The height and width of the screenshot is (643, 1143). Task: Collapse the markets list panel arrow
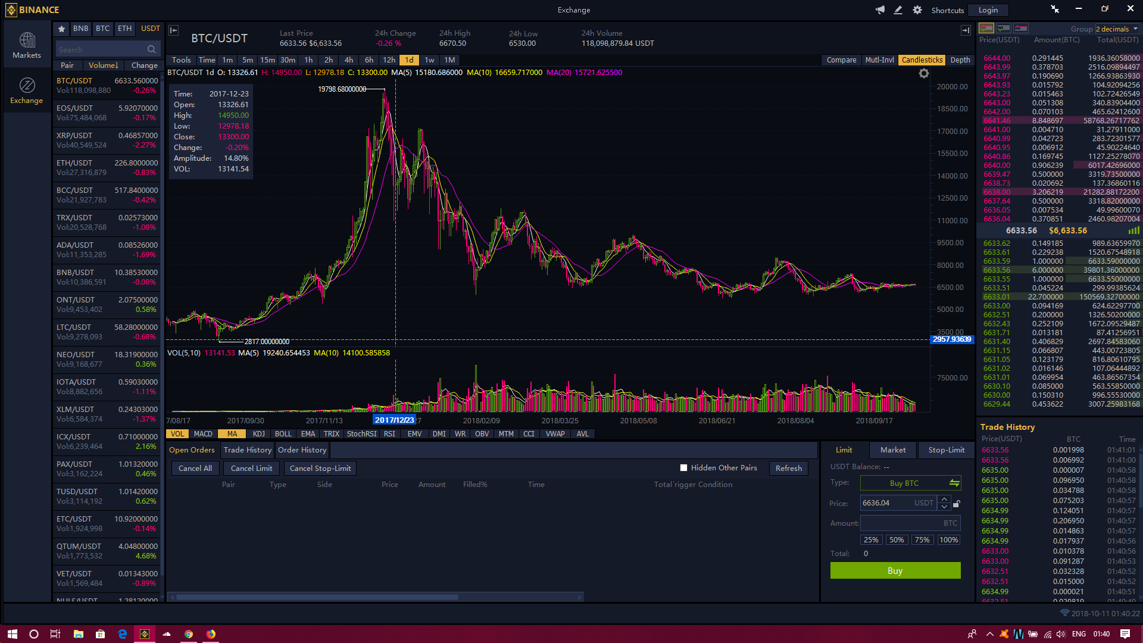[x=173, y=30]
